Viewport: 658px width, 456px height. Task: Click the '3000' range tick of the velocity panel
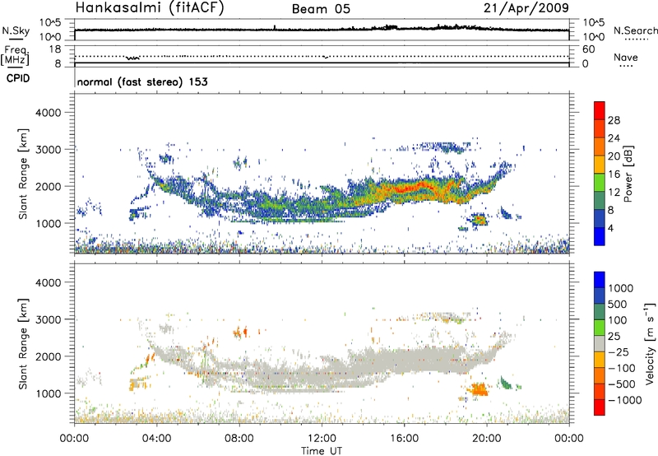coord(49,319)
